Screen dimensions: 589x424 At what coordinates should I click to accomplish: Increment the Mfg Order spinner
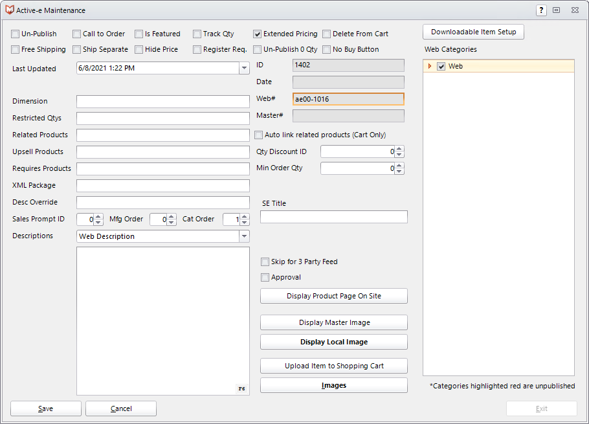coord(172,216)
